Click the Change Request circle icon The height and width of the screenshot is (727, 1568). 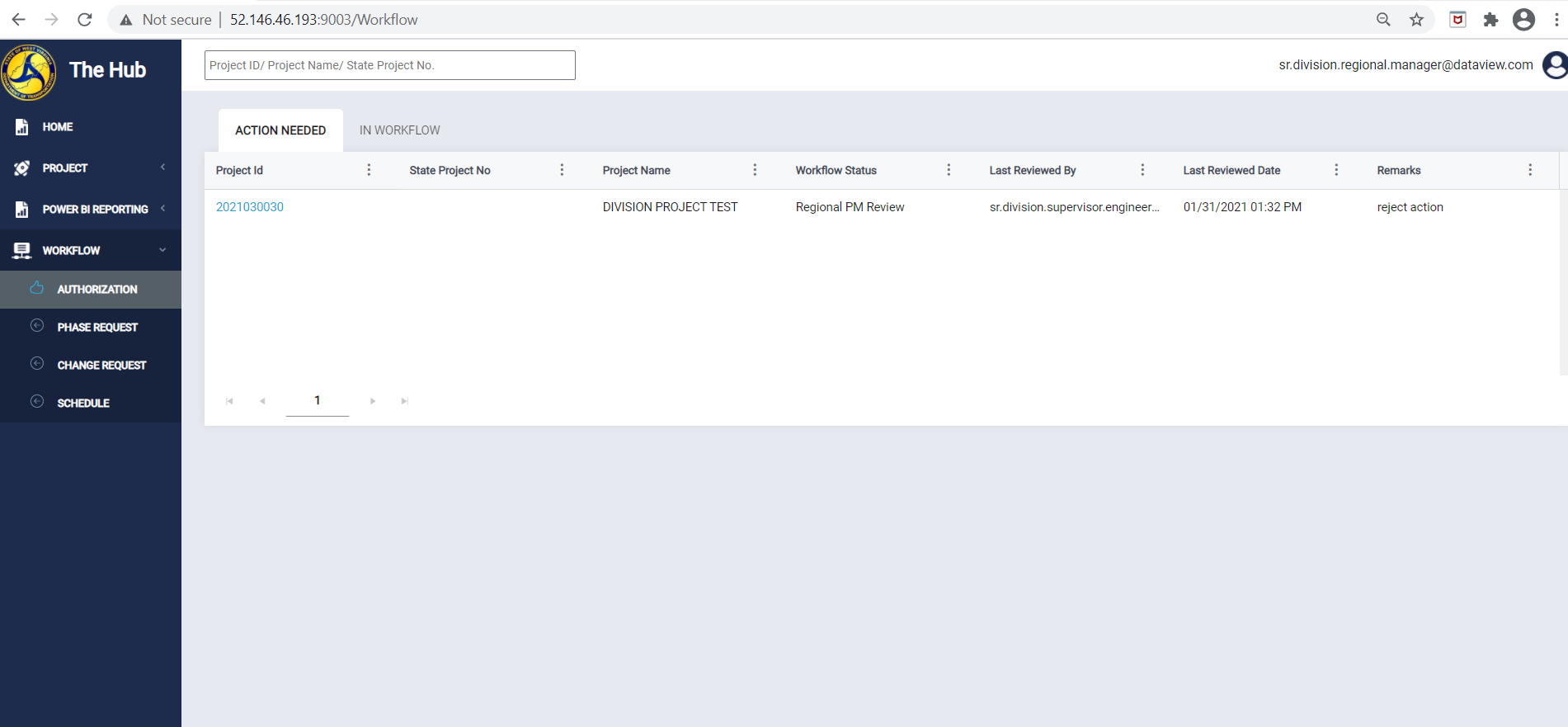(x=37, y=364)
